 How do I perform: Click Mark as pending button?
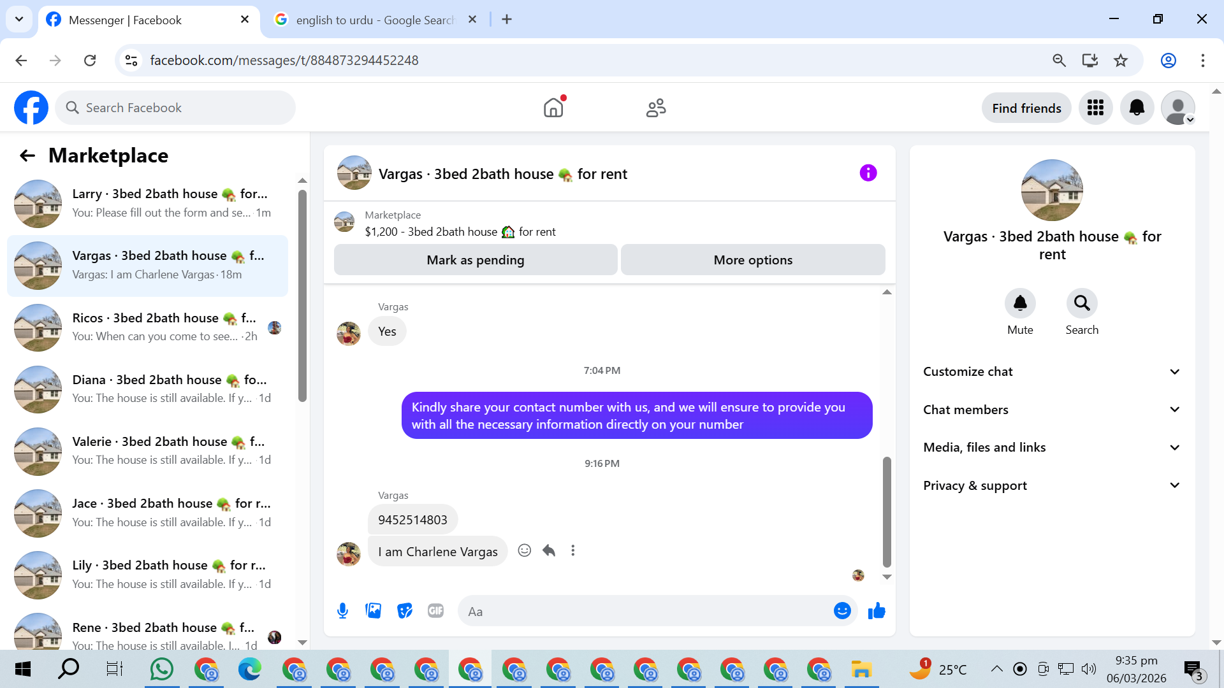coord(476,260)
